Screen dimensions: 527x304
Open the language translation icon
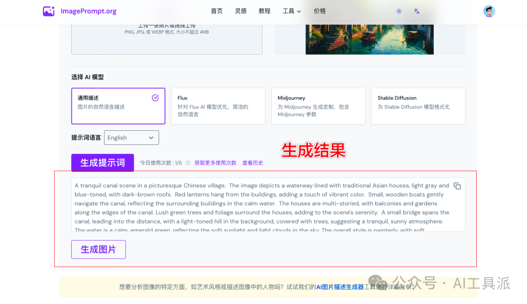click(417, 11)
